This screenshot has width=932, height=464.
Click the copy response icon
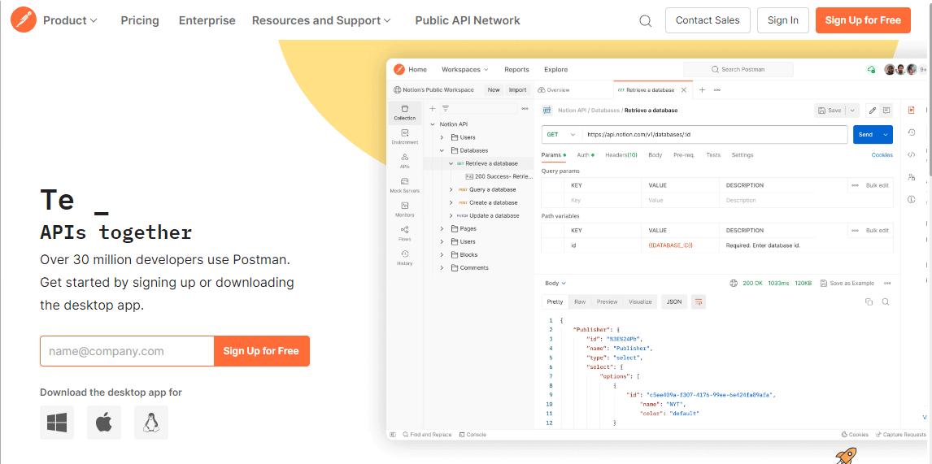(869, 301)
